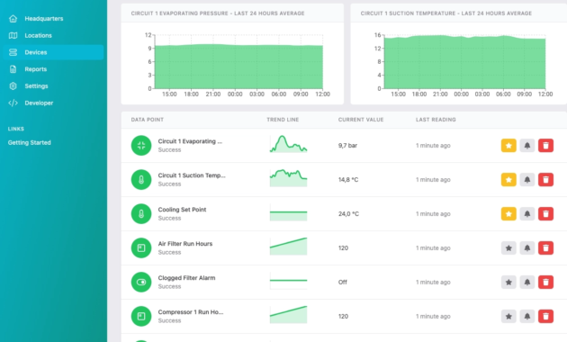Open Circuit 1 Suction Temp trend sparkline
This screenshot has width=567, height=342.
click(288, 178)
